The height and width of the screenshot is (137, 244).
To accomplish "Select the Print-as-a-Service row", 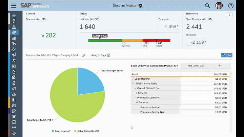I will 180,107.
